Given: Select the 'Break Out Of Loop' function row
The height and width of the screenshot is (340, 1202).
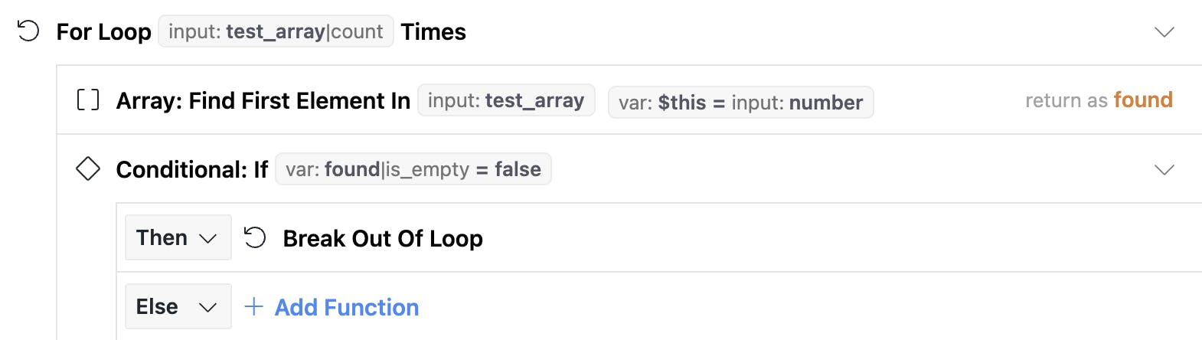Looking at the screenshot, I should (x=383, y=238).
